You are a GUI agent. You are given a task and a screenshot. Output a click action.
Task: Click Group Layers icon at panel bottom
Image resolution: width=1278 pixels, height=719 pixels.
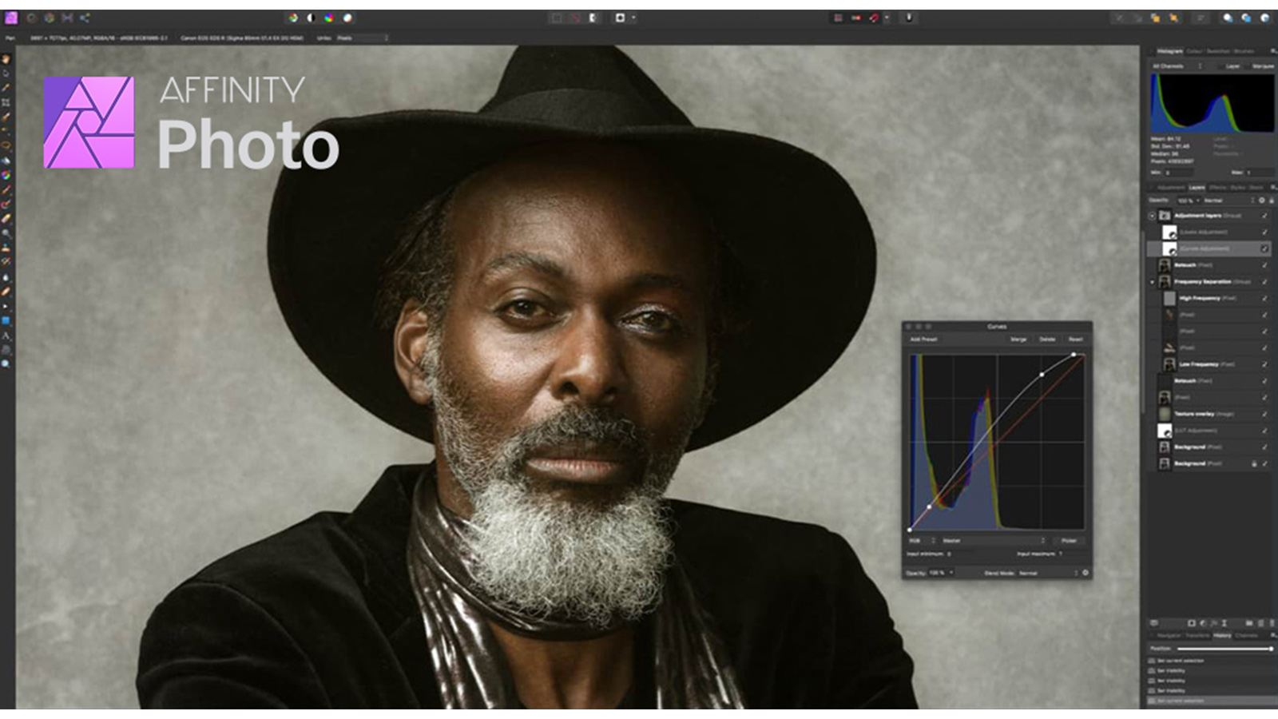coord(1249,623)
